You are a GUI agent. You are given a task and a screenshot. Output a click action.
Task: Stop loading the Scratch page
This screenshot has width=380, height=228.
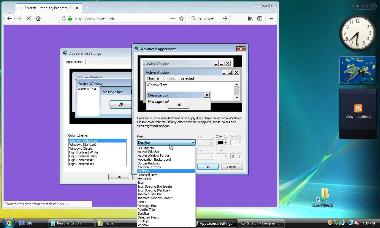[29, 18]
